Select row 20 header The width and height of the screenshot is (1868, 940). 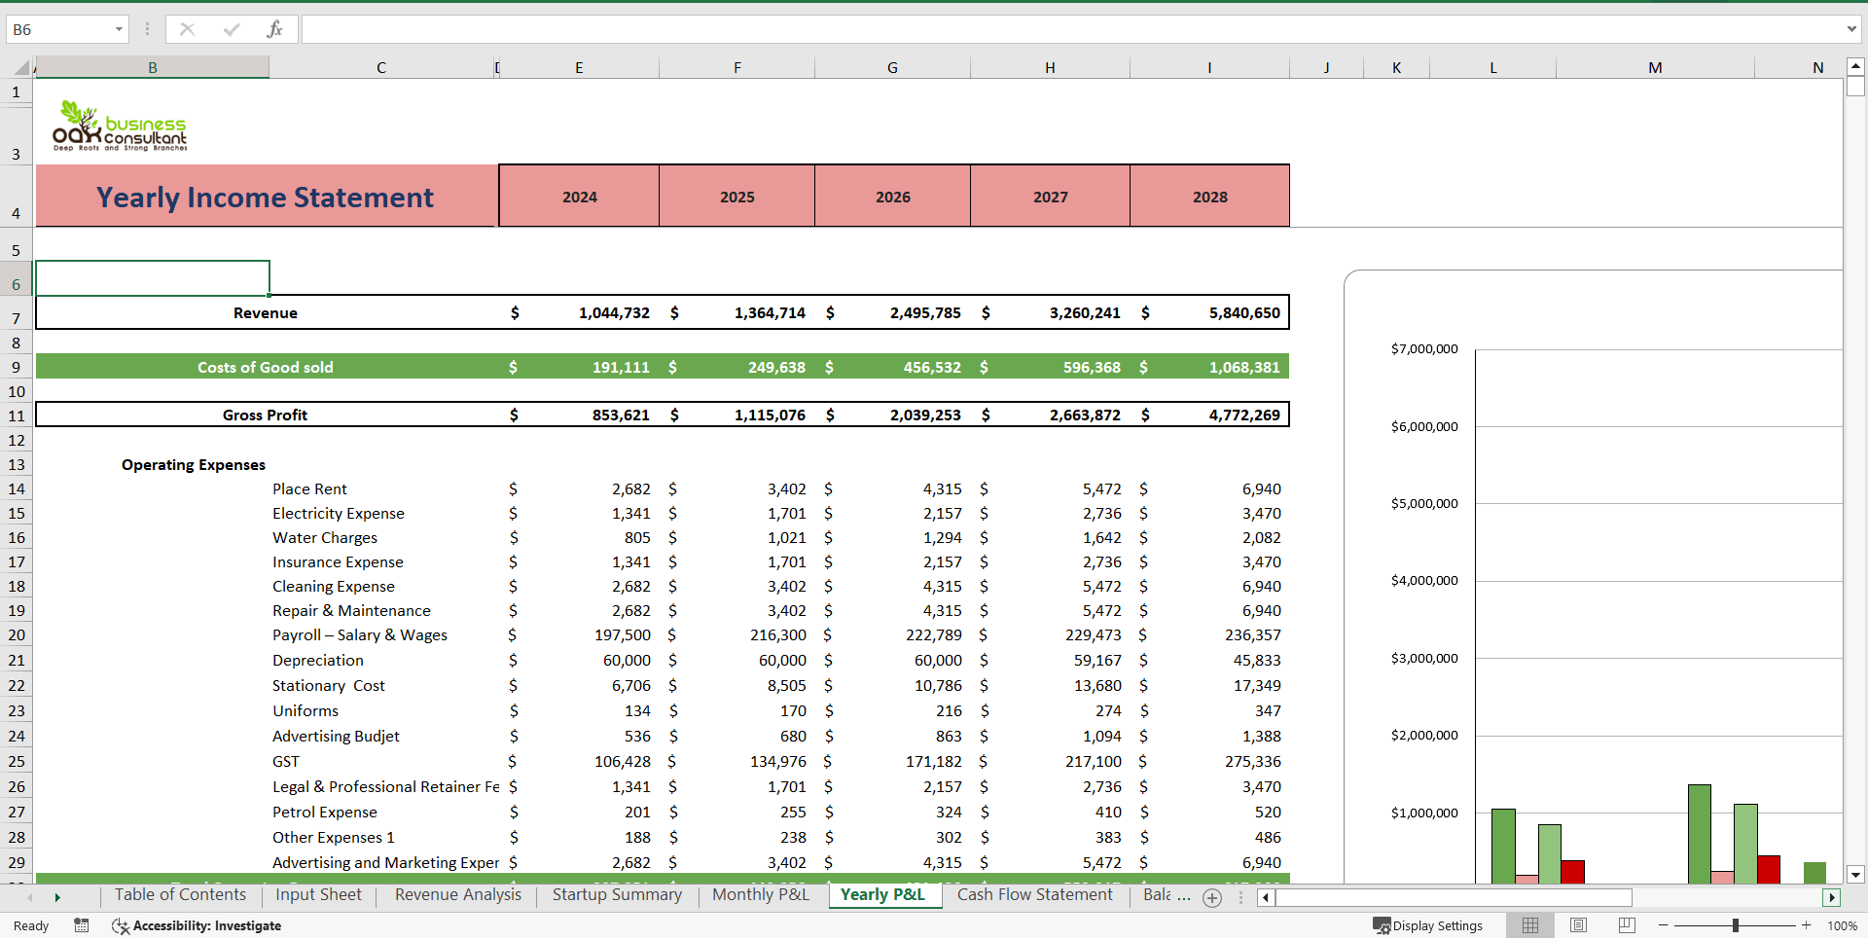pos(17,634)
